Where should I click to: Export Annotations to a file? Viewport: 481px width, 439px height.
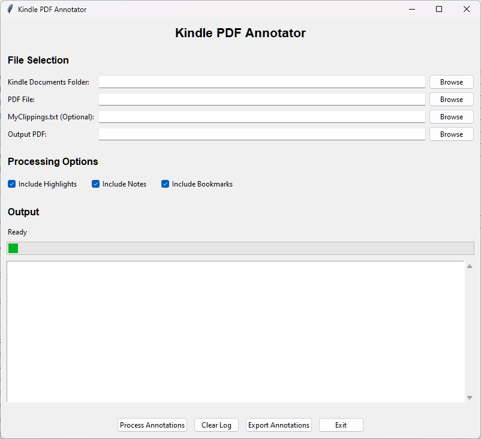click(x=278, y=425)
